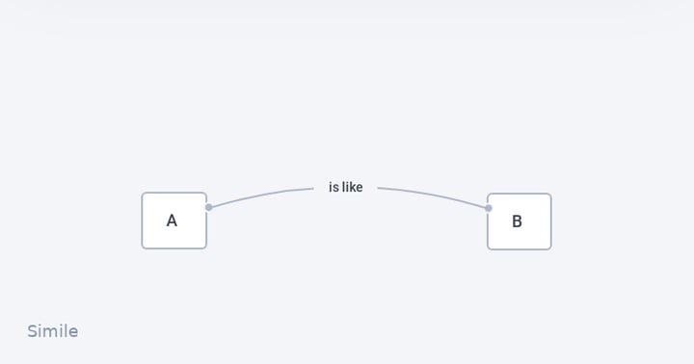Screen dimensions: 694x364
Task: Click the bottom border of node B
Action: (x=520, y=249)
